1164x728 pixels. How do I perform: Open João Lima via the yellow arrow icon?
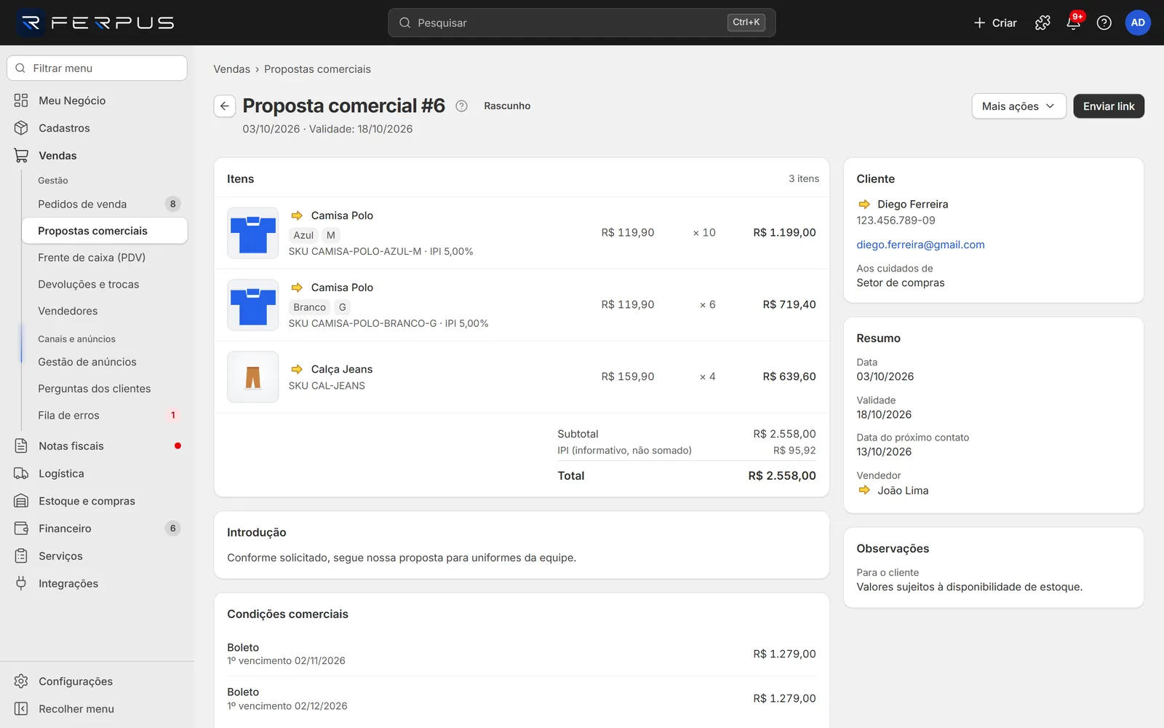point(864,491)
